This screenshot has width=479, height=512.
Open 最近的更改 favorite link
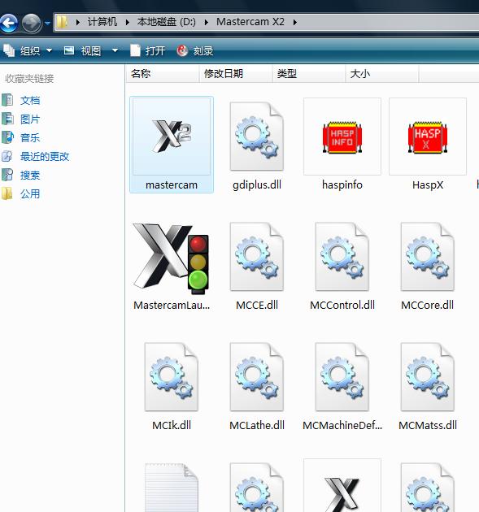[x=45, y=156]
